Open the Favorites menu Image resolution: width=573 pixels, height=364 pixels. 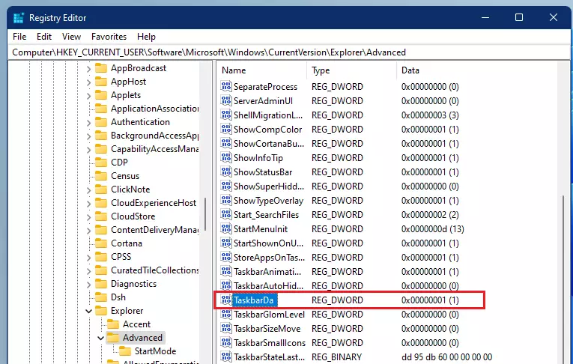point(109,37)
